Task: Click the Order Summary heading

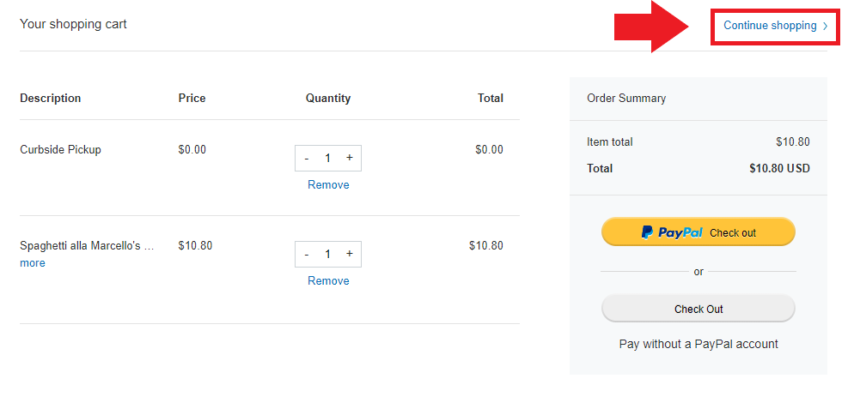Action: pyautogui.click(x=626, y=99)
